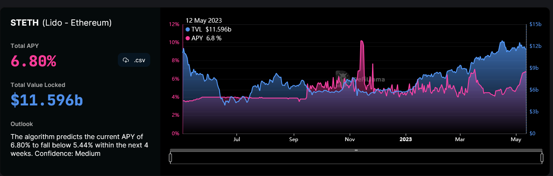Screen dimensions: 553x176
Task: Select the Nov label on x-axis
Action: coord(349,139)
